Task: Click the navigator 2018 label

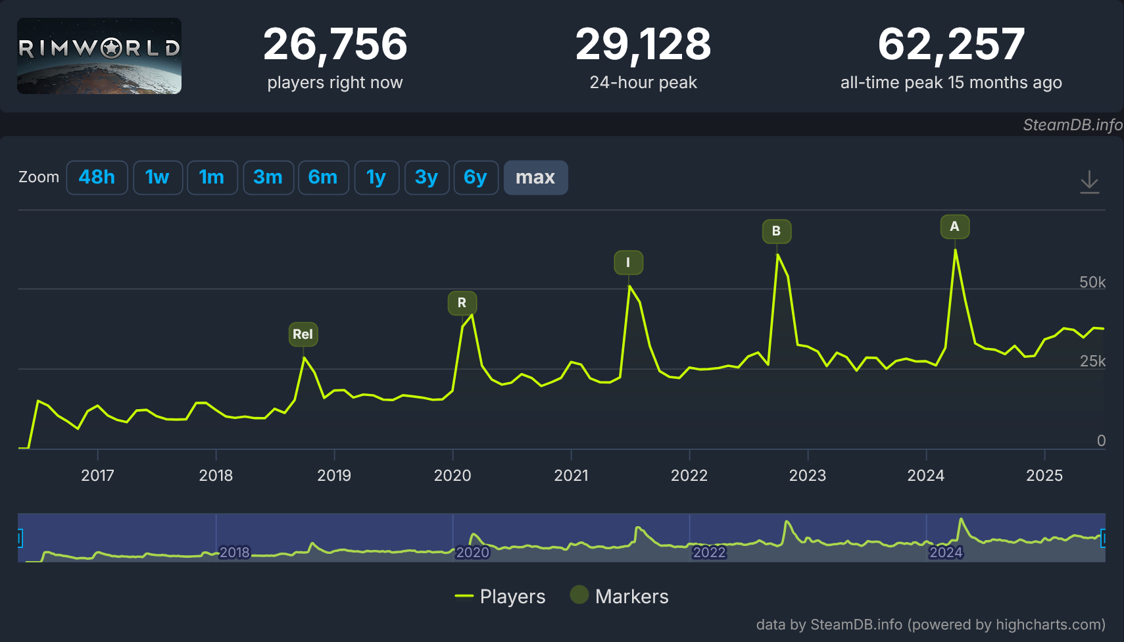Action: 235,553
